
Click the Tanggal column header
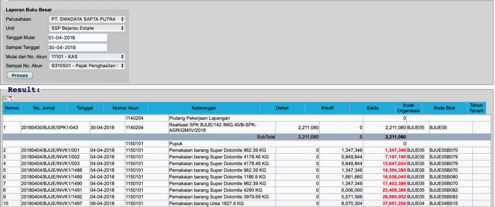click(85, 108)
